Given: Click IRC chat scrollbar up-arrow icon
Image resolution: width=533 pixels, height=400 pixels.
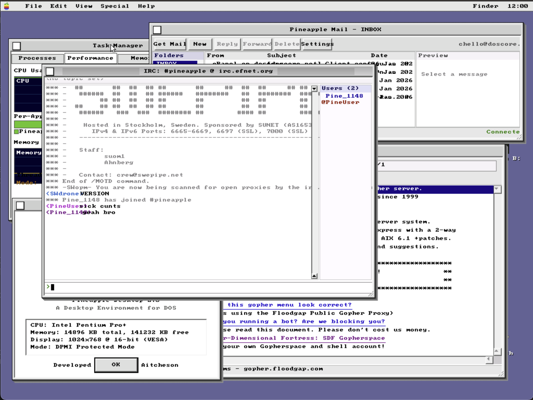Looking at the screenshot, I should coord(314,276).
